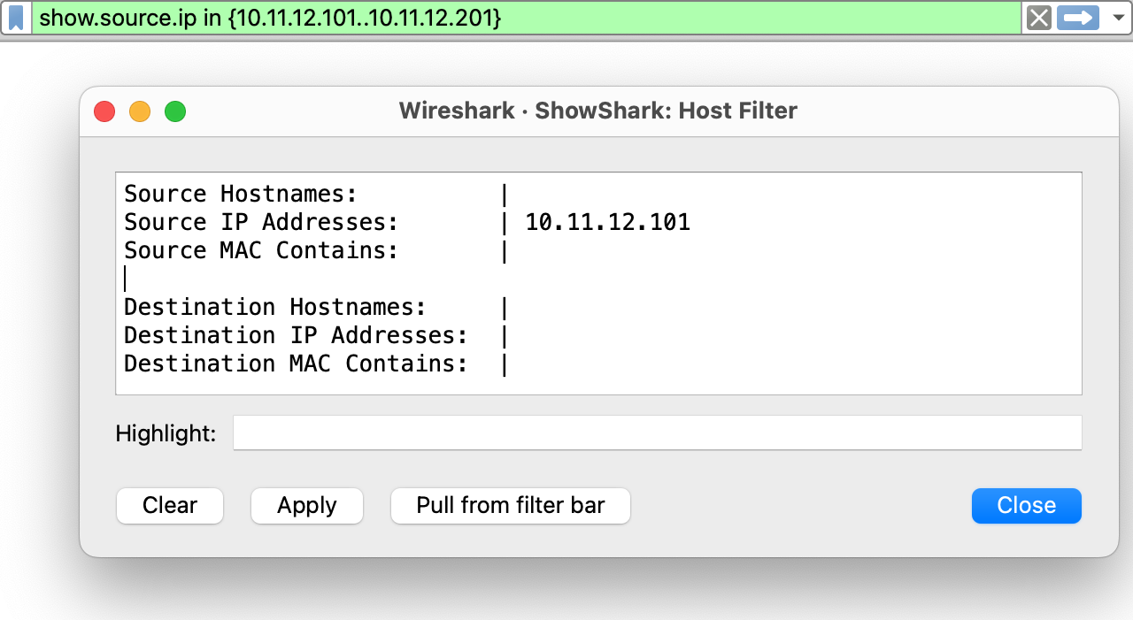Click the Highlight input field
This screenshot has height=620, width=1133.
pos(657,432)
